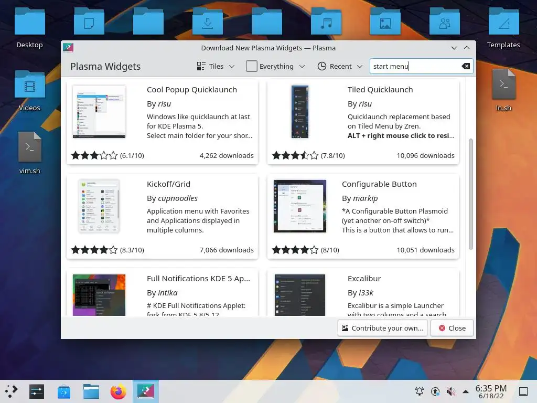
Task: Open the Desktop folder icon
Action: 30,21
